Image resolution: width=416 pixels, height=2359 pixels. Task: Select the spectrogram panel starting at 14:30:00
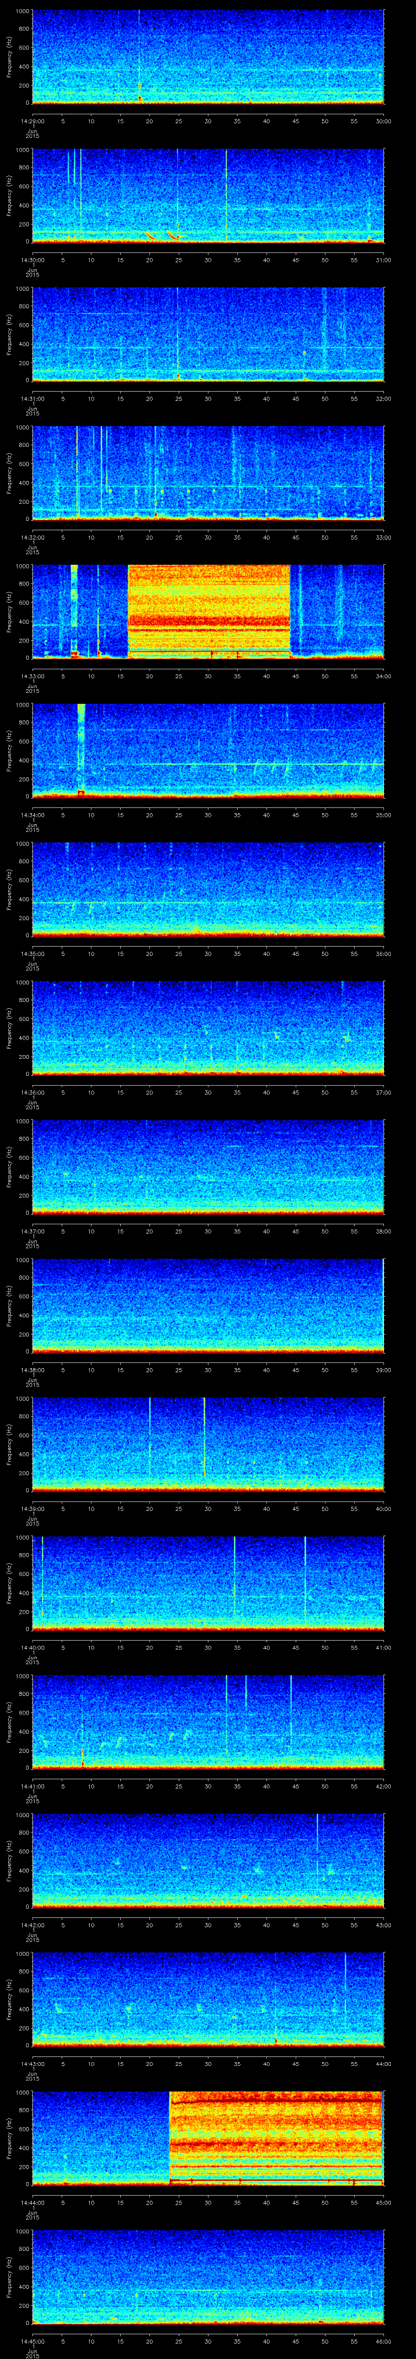click(x=208, y=196)
